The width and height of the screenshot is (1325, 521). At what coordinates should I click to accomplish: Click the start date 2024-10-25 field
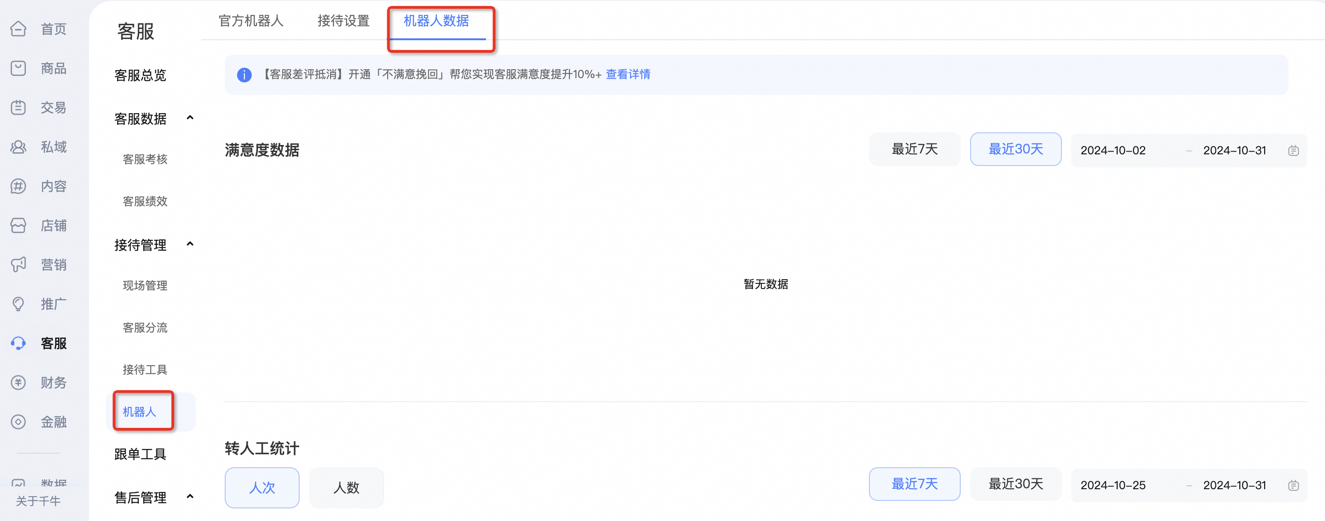point(1113,485)
